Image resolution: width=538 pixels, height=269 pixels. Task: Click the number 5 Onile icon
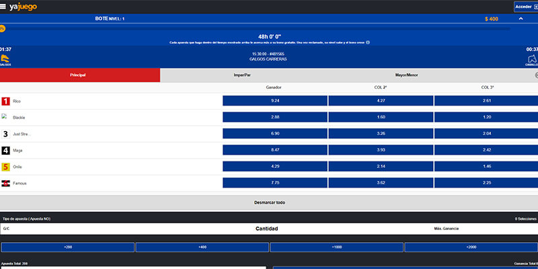tap(5, 167)
